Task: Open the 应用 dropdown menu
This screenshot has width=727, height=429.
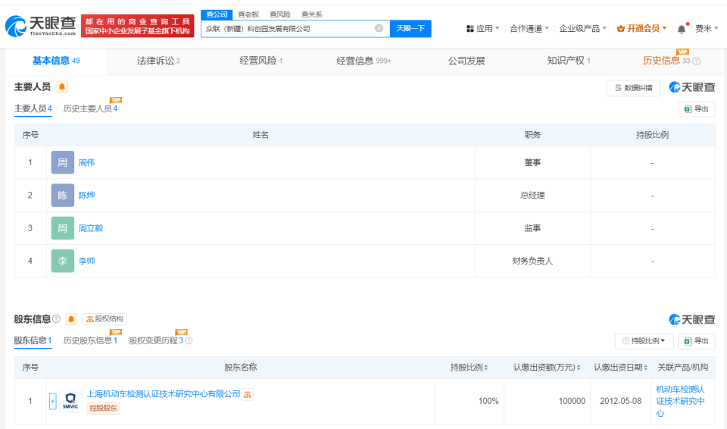Action: click(x=482, y=29)
